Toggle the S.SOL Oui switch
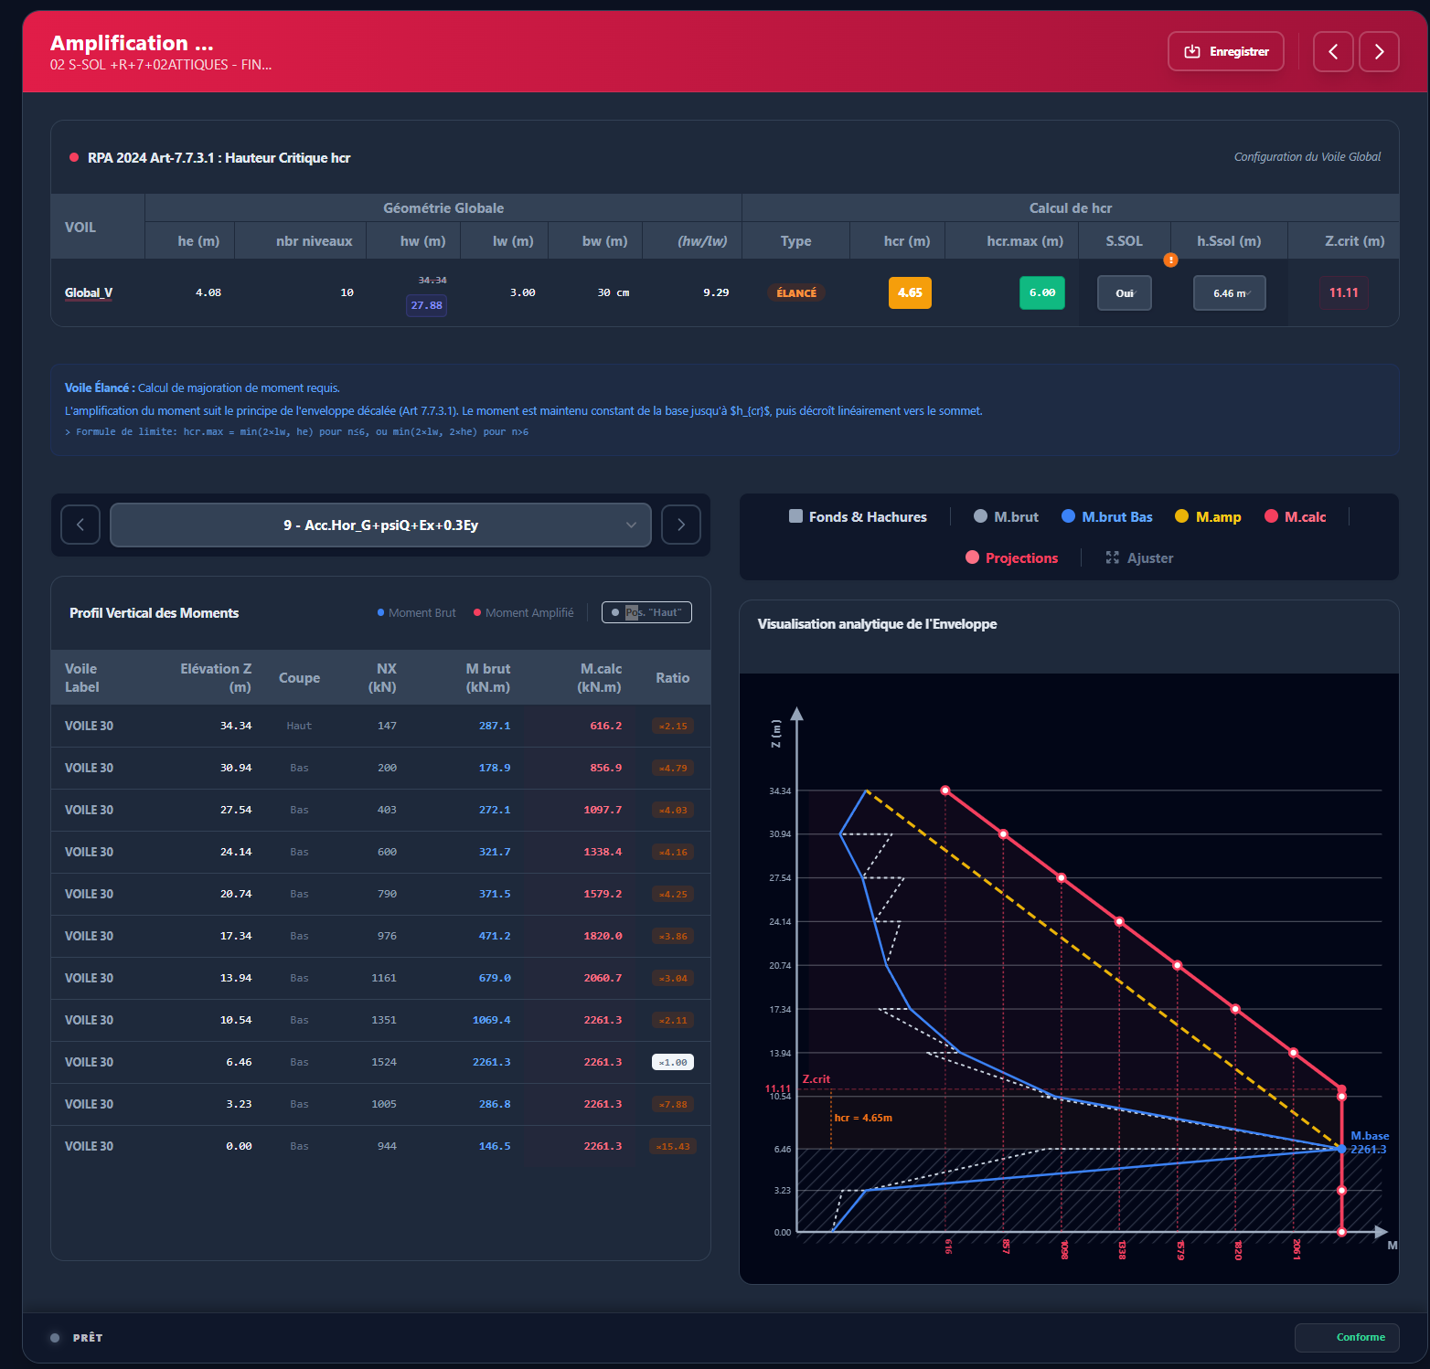 [x=1124, y=292]
